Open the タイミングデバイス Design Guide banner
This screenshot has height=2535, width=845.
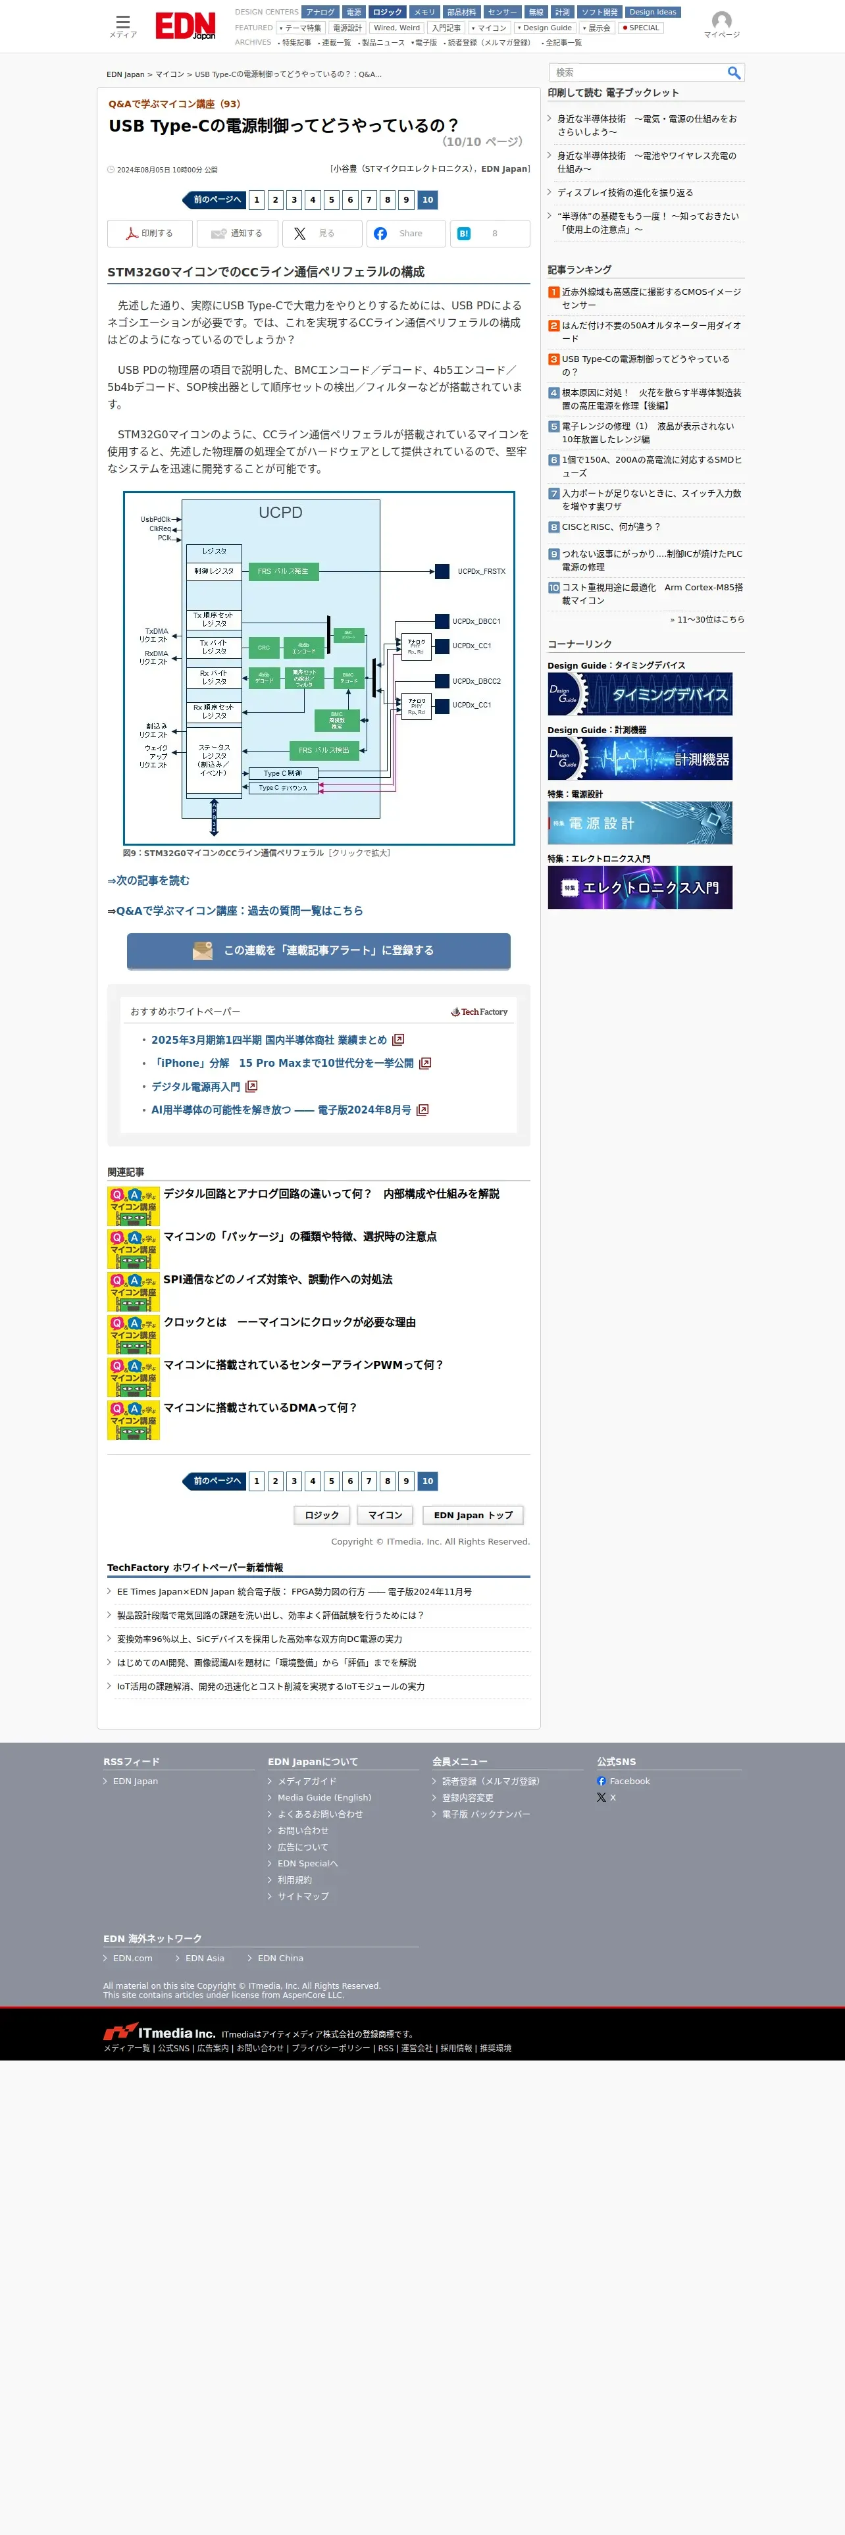[x=640, y=694]
